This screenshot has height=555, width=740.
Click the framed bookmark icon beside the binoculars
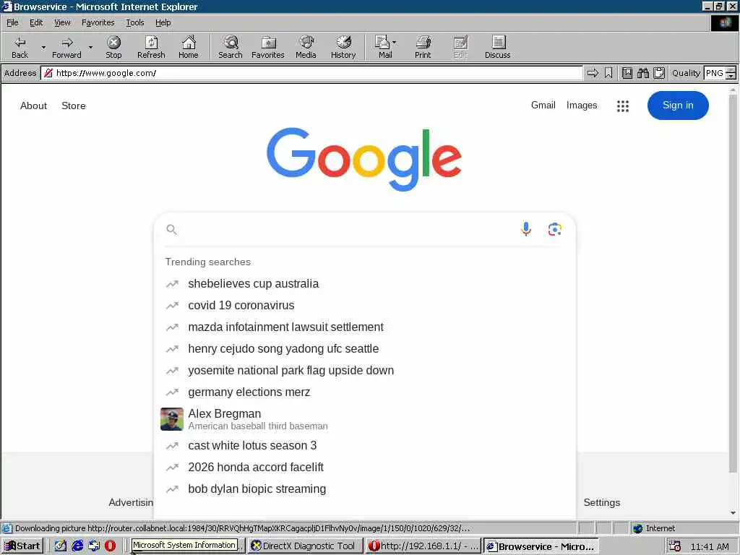(627, 73)
